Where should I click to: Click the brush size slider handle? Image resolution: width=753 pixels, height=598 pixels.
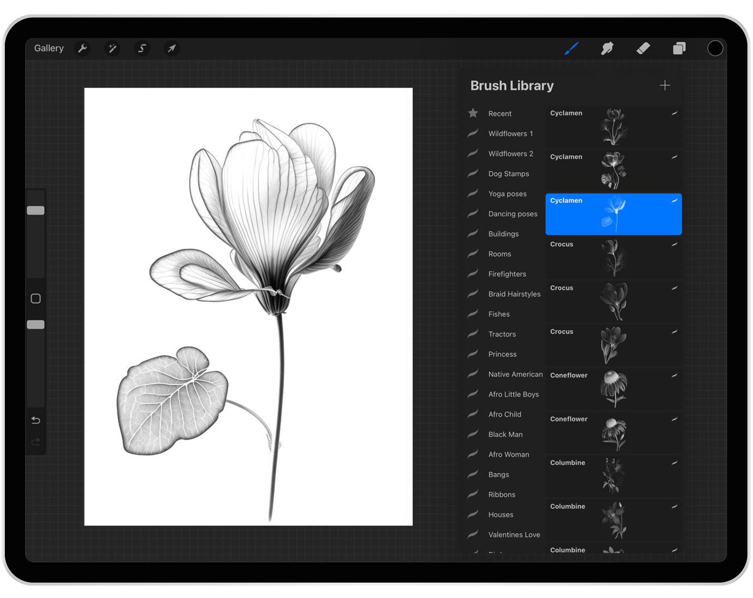(36, 210)
